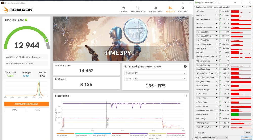Select the Sensors tab in GPU-Z

click(x=210, y=7)
